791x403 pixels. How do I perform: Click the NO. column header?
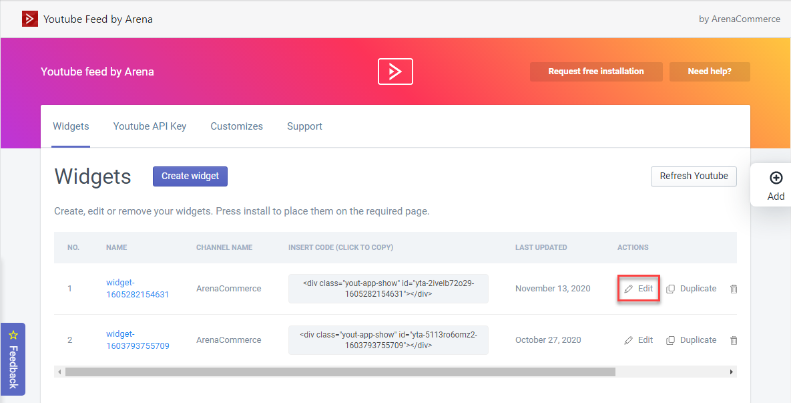73,247
